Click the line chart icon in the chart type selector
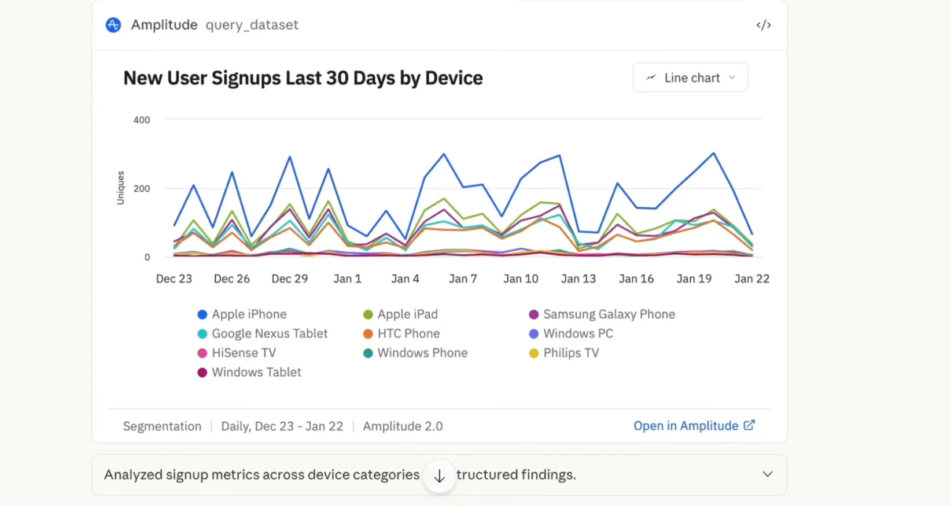Image resolution: width=951 pixels, height=506 pixels. pos(651,77)
